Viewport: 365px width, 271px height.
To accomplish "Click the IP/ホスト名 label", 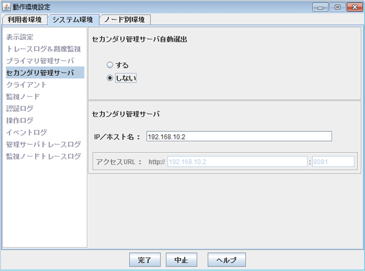I will click(x=117, y=137).
